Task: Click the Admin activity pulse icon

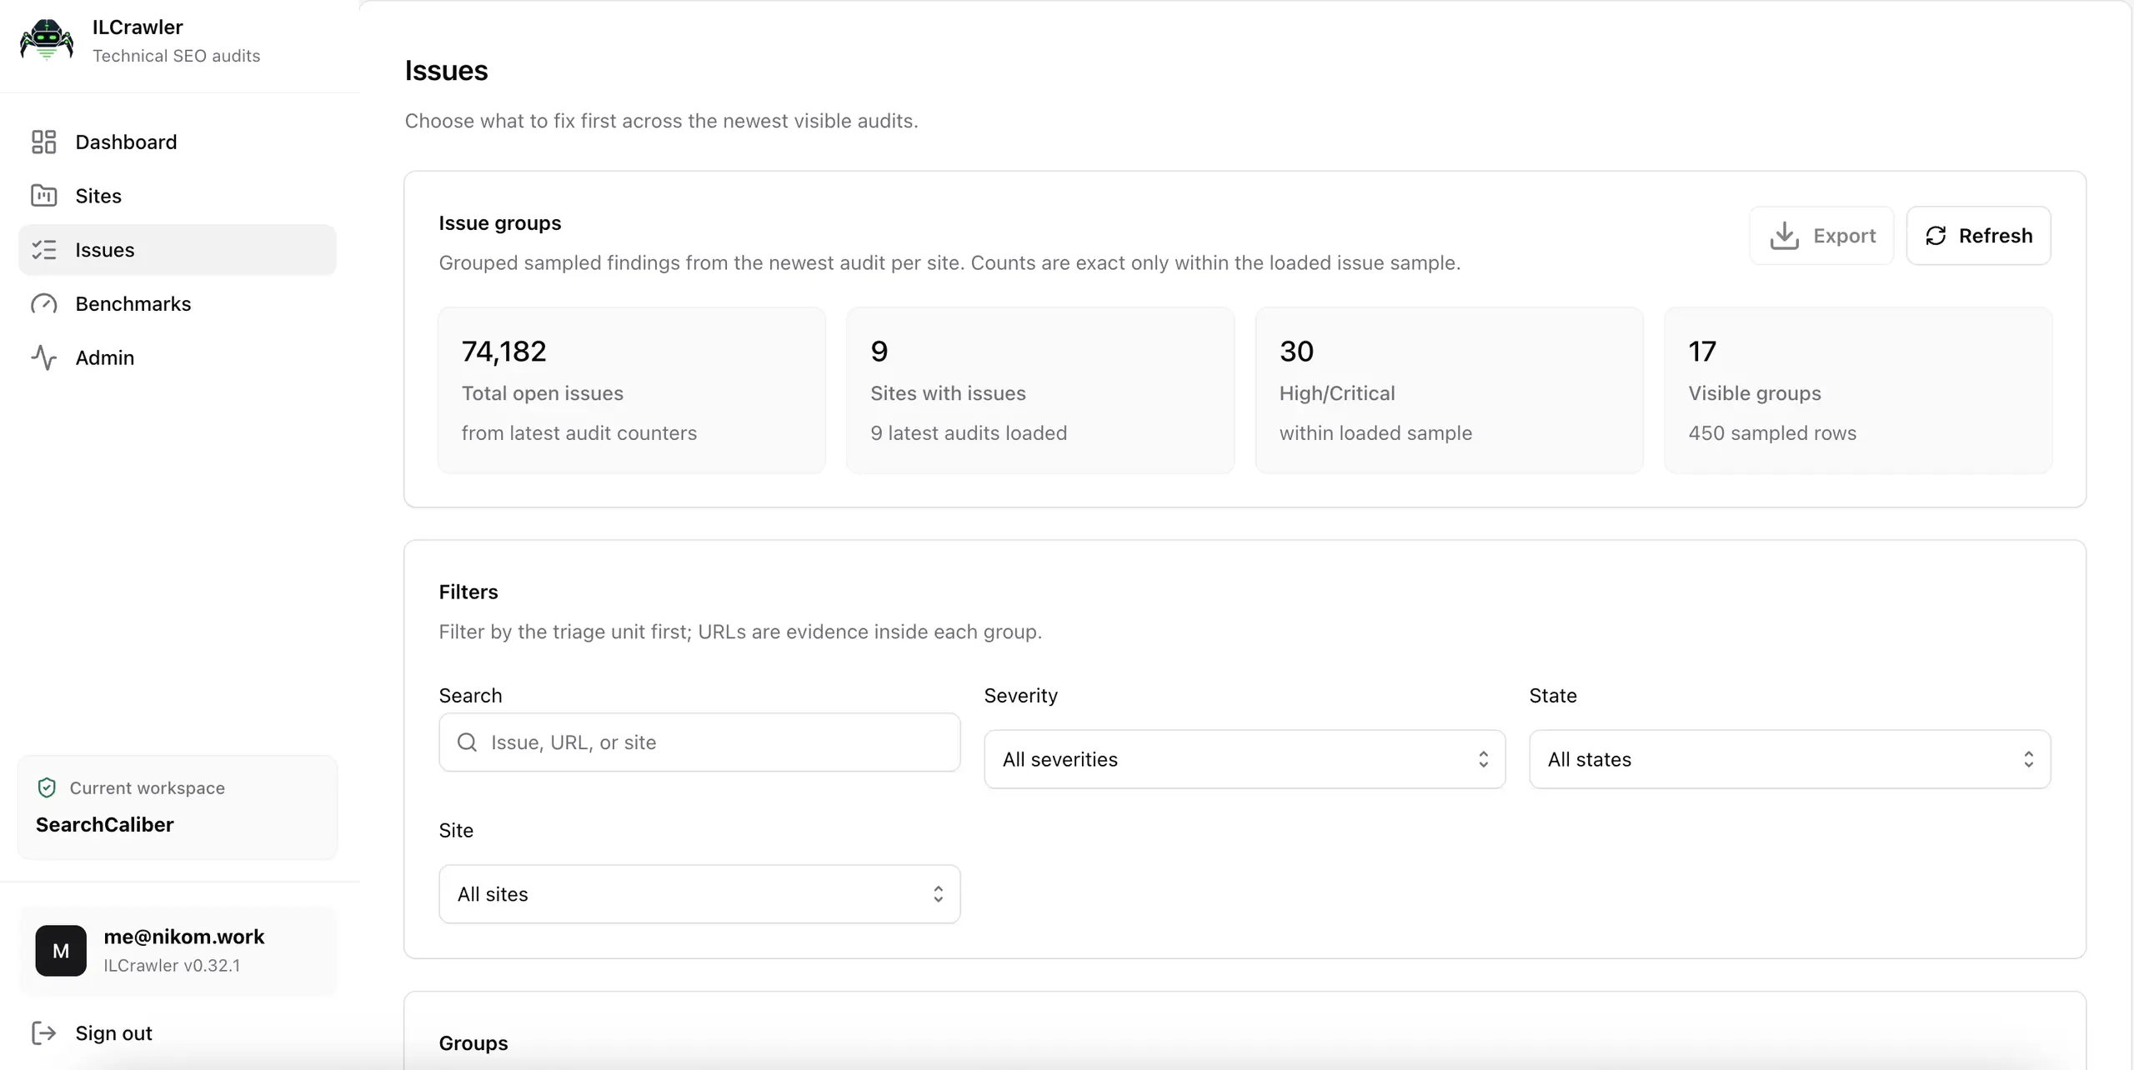Action: 43,357
